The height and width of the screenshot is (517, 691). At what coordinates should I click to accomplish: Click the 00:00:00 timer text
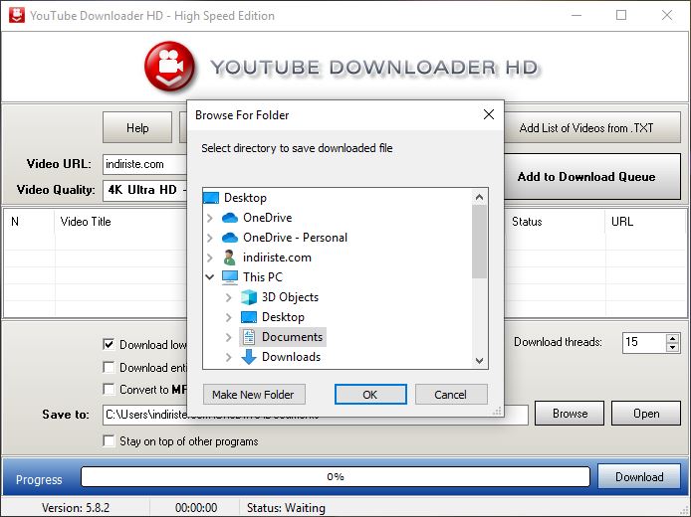click(196, 508)
